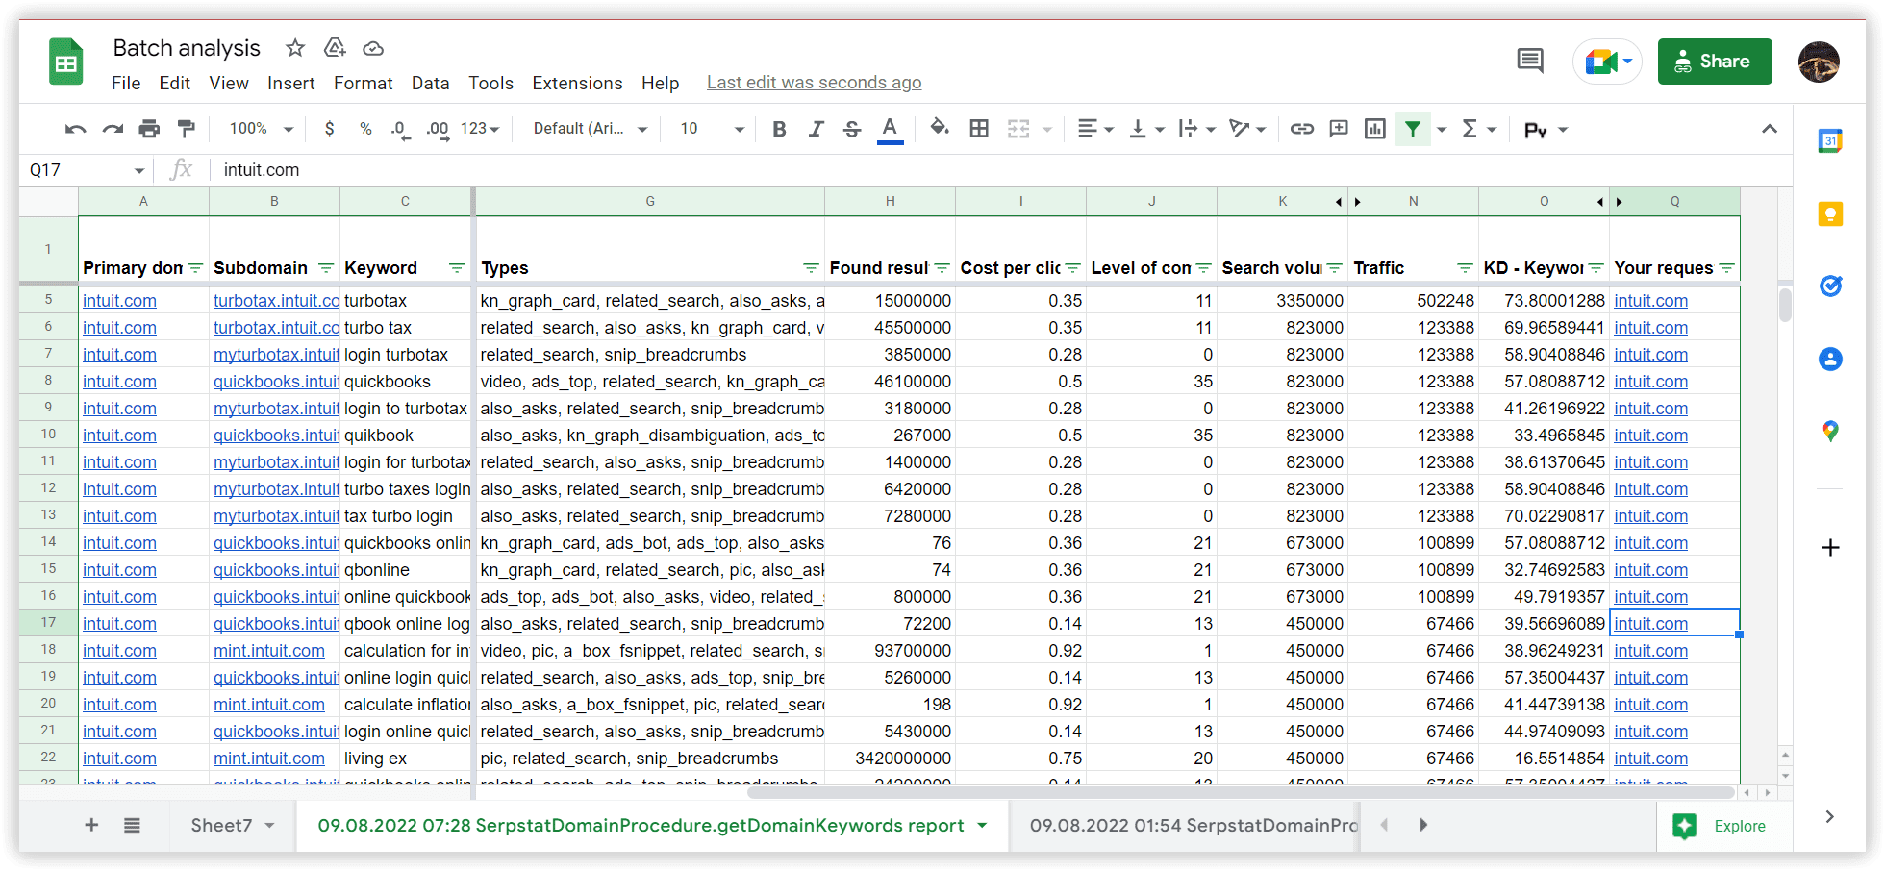1885x871 pixels.
Task: Start a Google Meet call
Action: pos(1608,62)
